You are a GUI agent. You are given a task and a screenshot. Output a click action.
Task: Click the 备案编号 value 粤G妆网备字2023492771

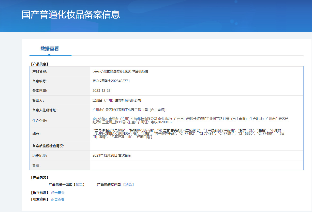point(111,81)
